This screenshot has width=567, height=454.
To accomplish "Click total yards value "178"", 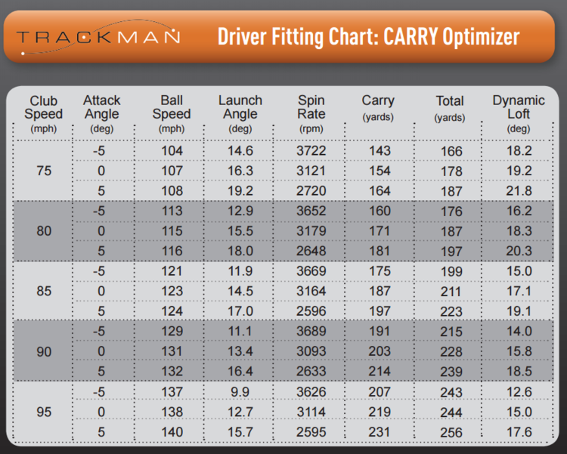I will (x=451, y=171).
